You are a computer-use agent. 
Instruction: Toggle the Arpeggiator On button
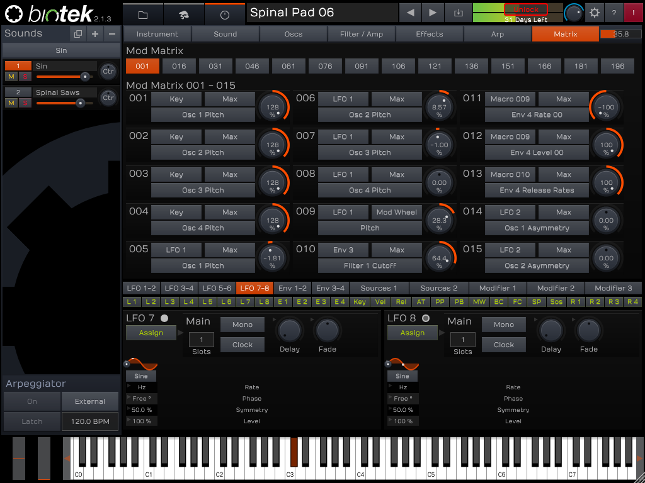click(32, 401)
